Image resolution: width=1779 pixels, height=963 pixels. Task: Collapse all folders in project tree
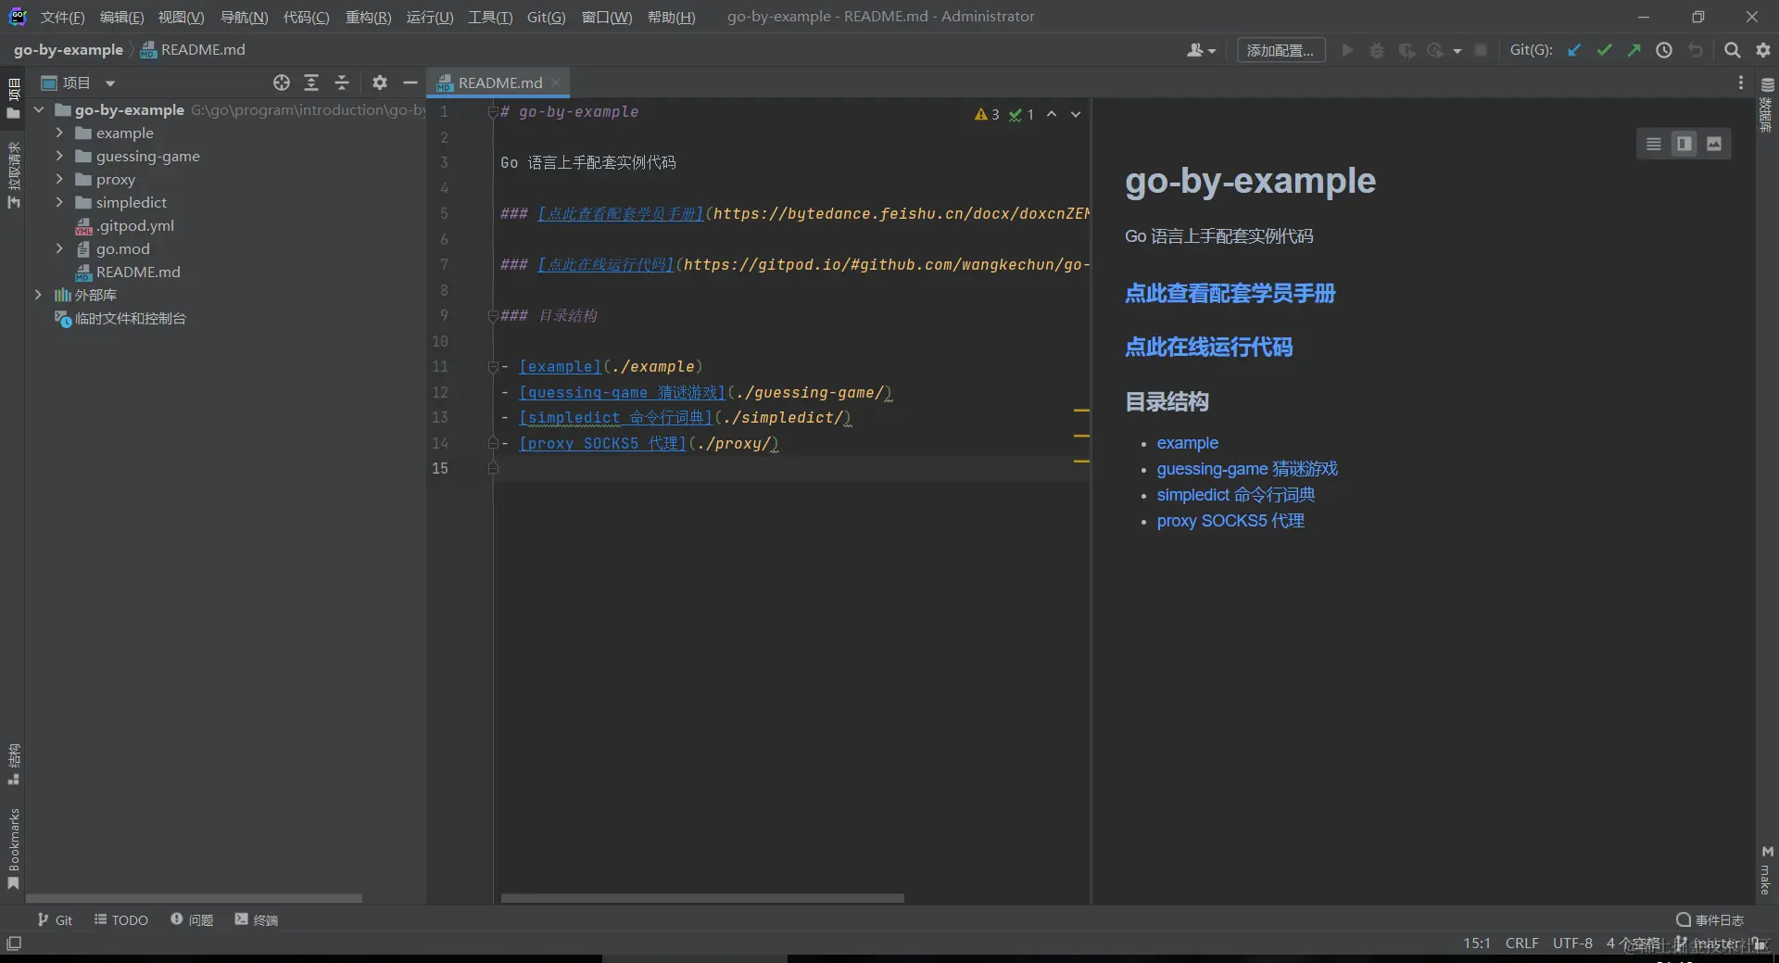point(342,82)
